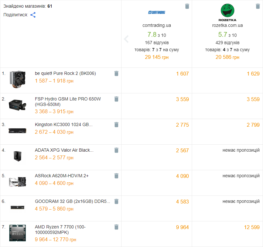This screenshot has height=247, width=263.
Task: Click the AMD Ryzen processor thumbnail
Action: tap(17, 233)
